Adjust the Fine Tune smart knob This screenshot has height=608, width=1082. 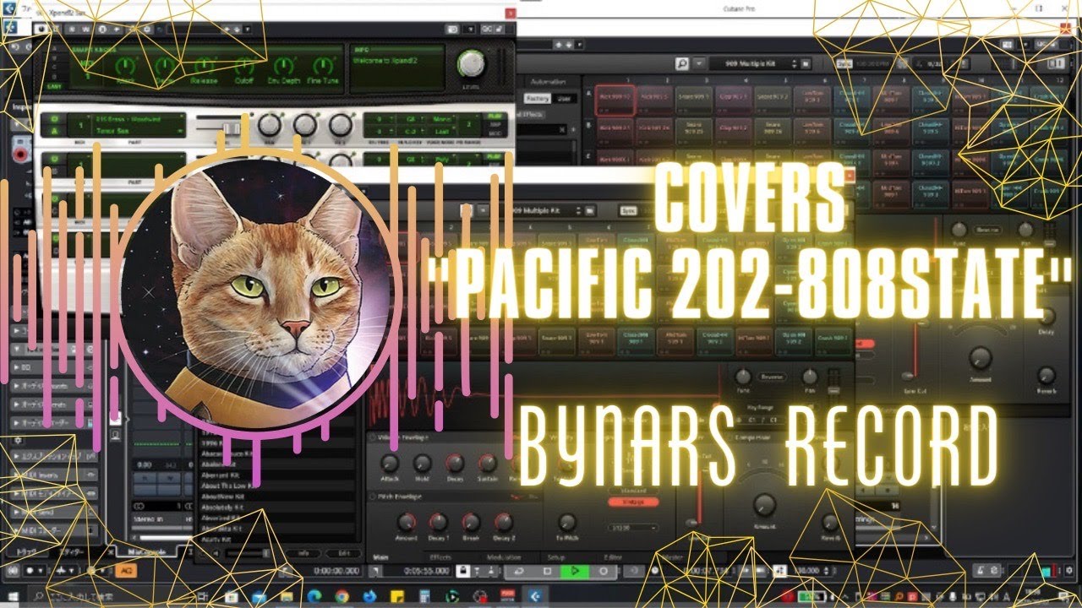(x=325, y=66)
